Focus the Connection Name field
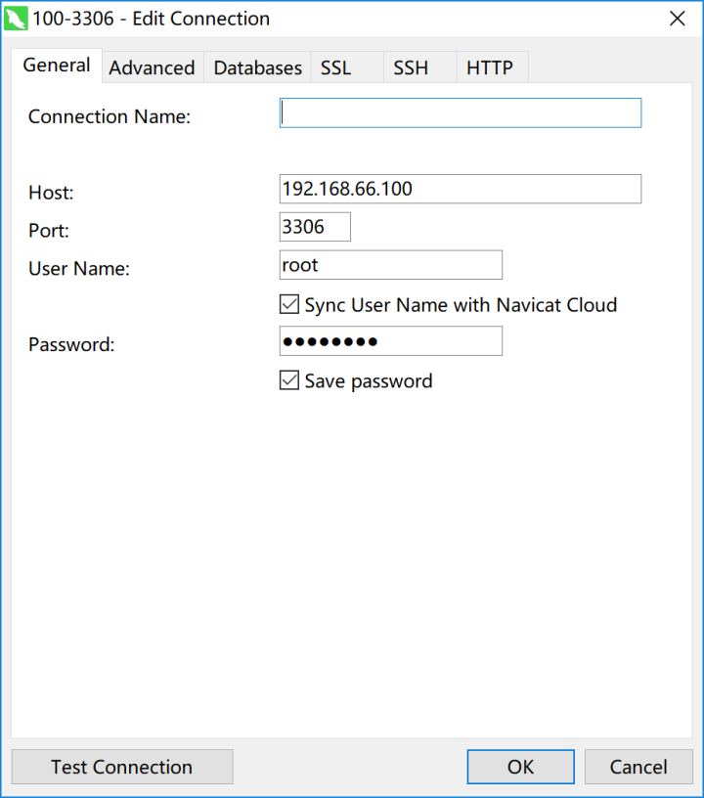704x798 pixels. (x=461, y=113)
